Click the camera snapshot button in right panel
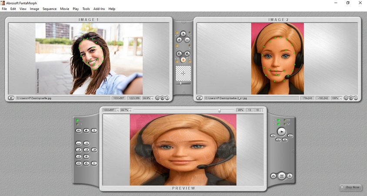 click(273, 176)
